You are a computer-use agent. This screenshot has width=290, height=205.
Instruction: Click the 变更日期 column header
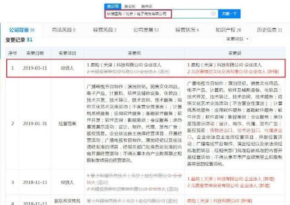click(35, 53)
